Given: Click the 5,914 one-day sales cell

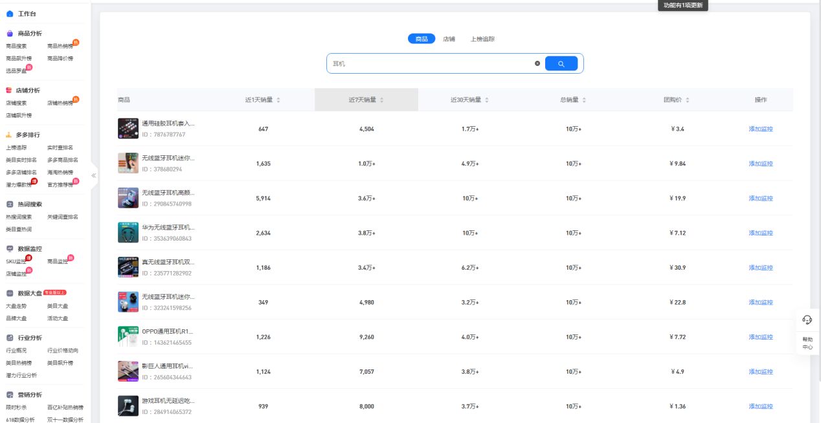Looking at the screenshot, I should click(x=263, y=198).
